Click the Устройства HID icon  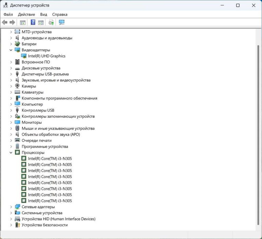(x=17, y=218)
